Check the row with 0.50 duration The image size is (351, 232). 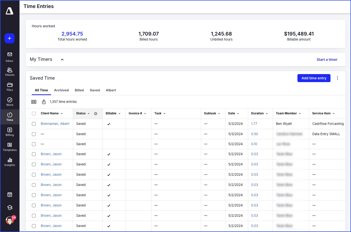(x=34, y=134)
